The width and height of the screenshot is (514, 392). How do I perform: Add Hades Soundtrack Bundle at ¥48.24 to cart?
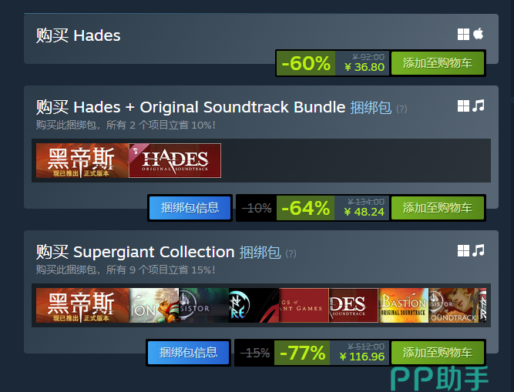pos(437,208)
